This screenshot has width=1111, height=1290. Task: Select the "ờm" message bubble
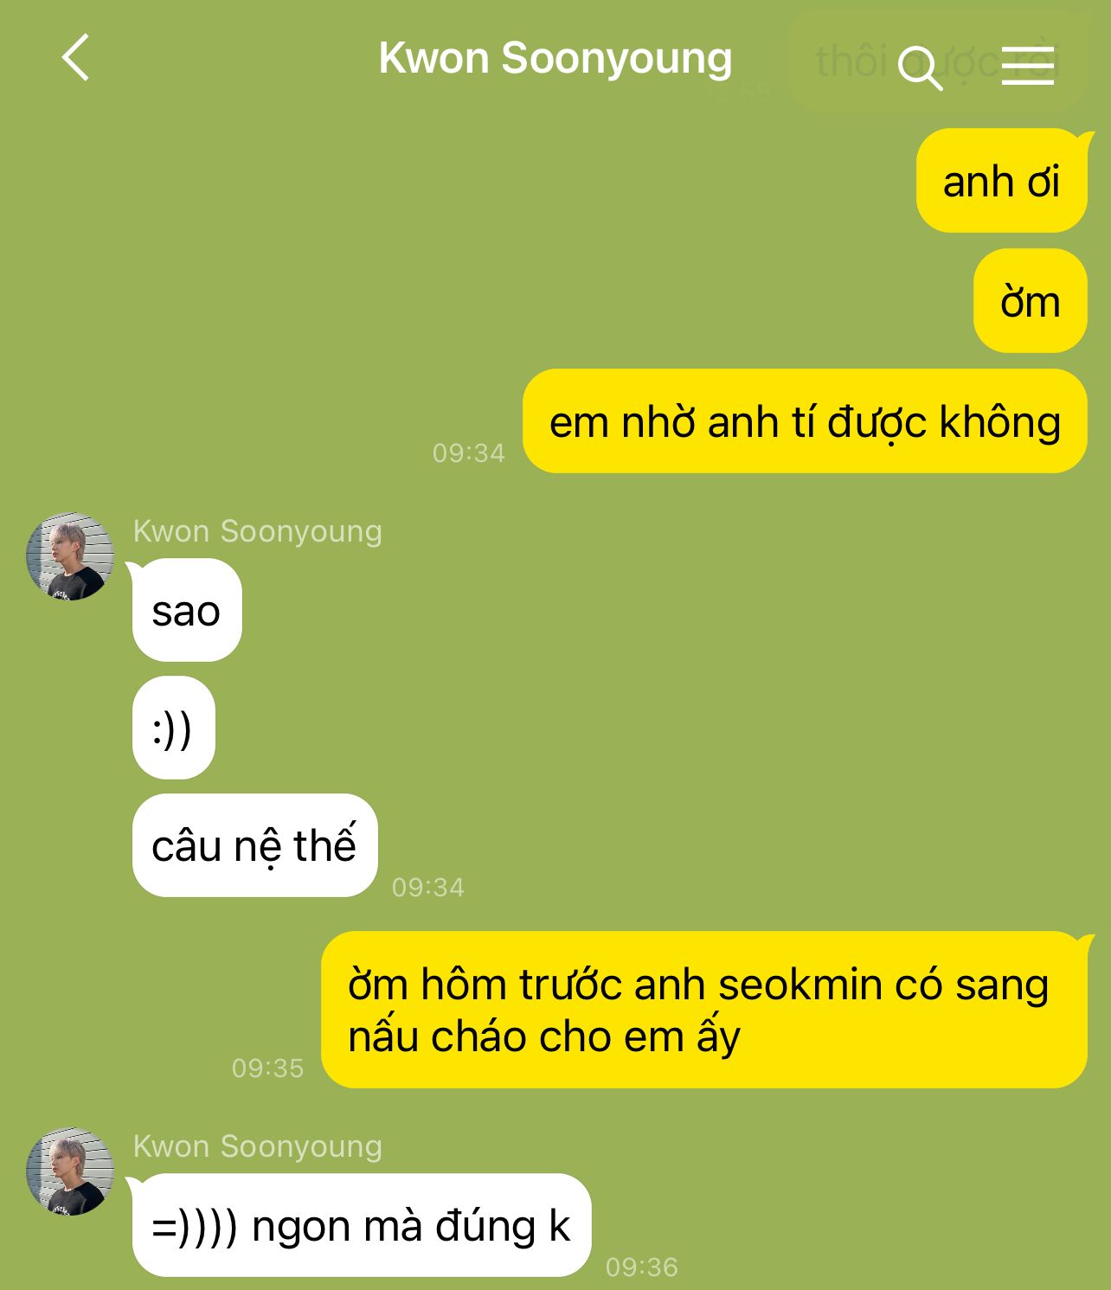(x=1031, y=301)
